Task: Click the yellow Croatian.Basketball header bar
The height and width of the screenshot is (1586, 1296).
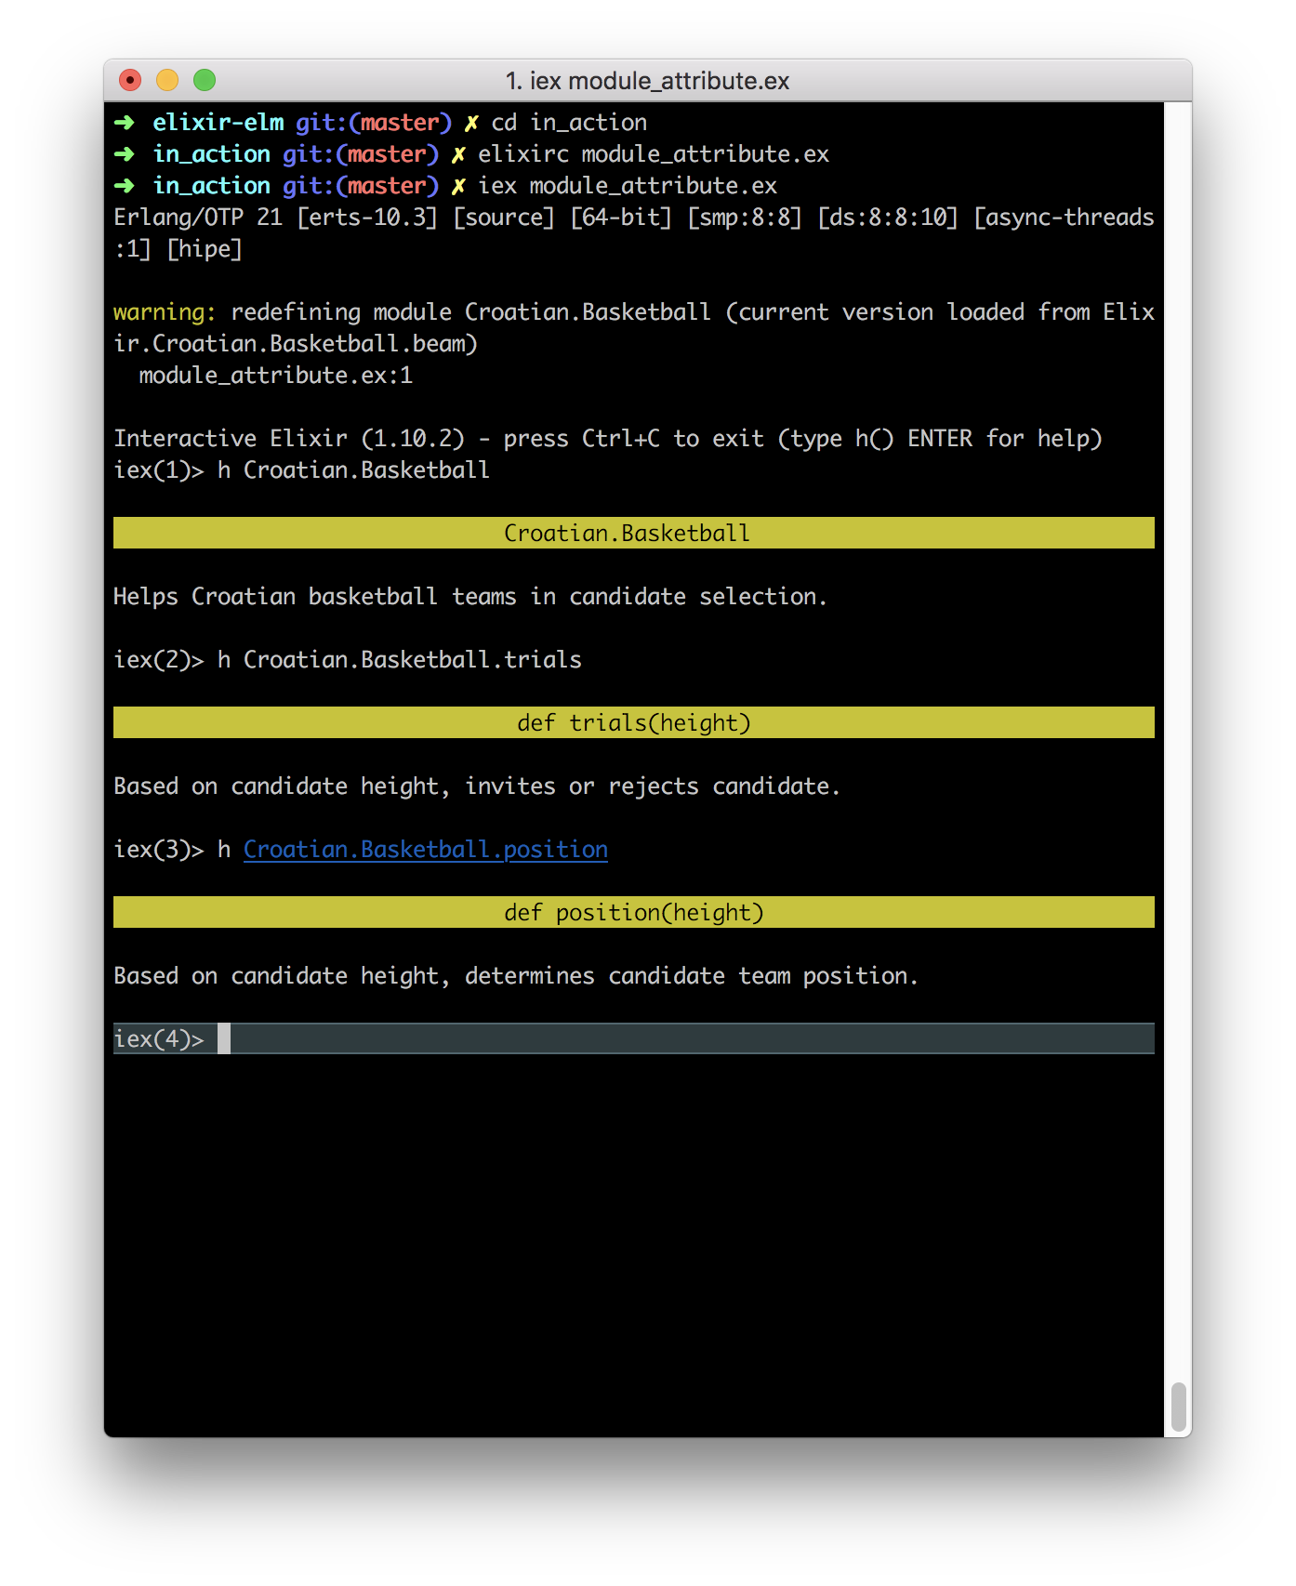Action: (x=634, y=533)
